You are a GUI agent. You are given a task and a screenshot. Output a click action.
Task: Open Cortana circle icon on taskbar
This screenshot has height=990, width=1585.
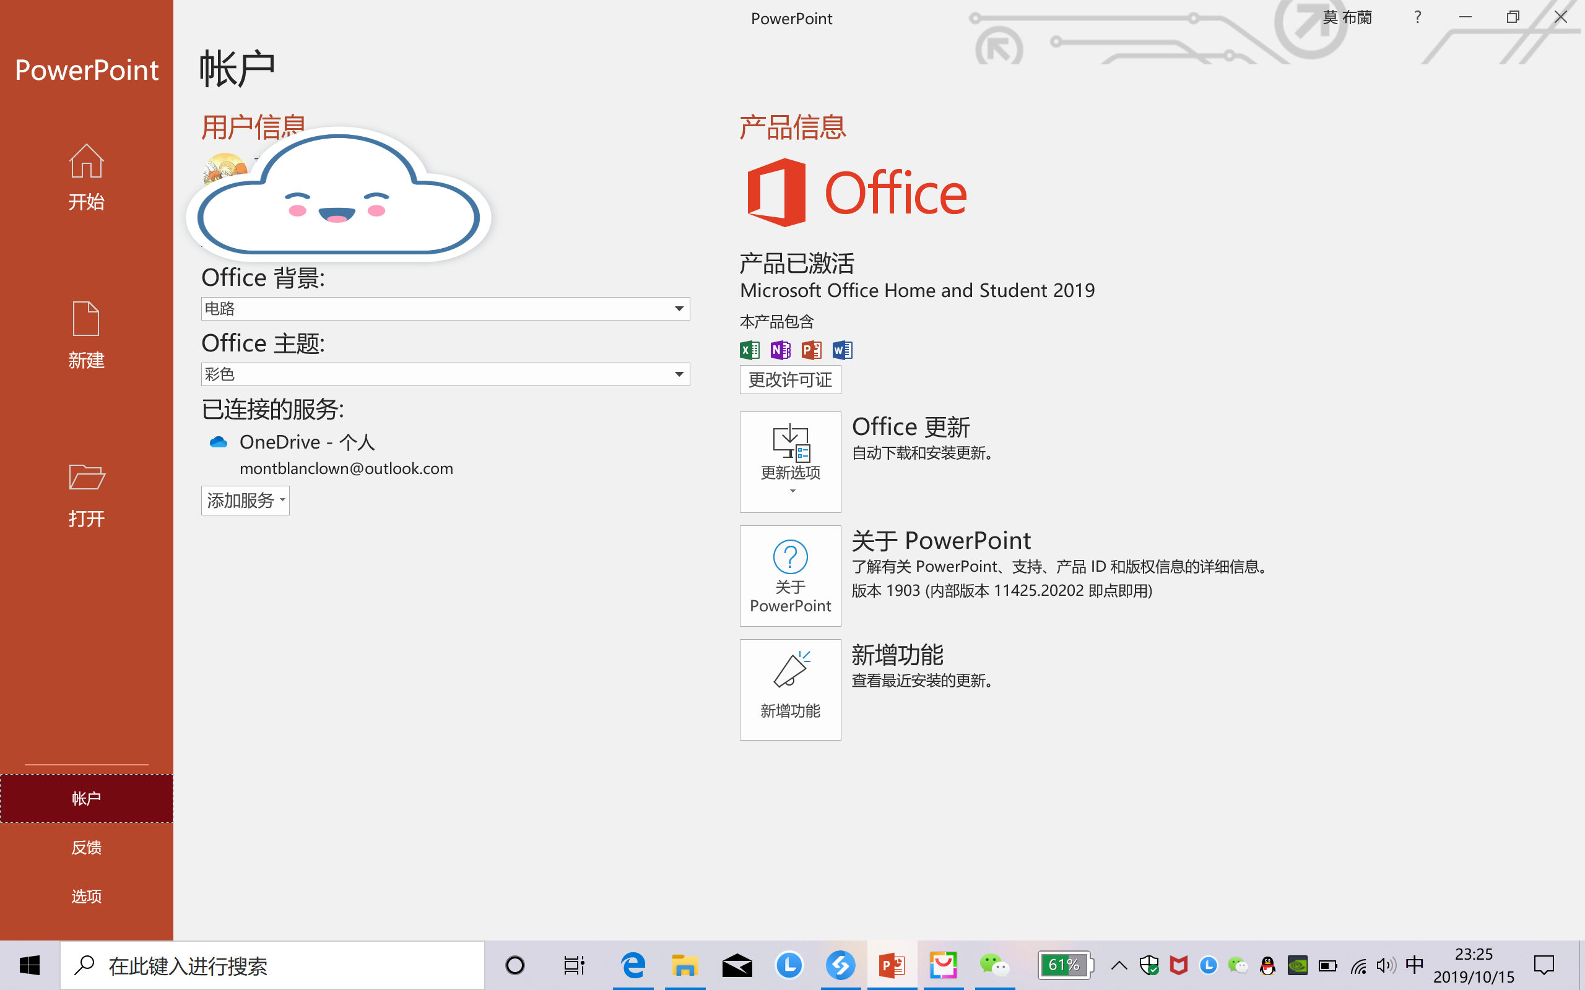tap(515, 965)
